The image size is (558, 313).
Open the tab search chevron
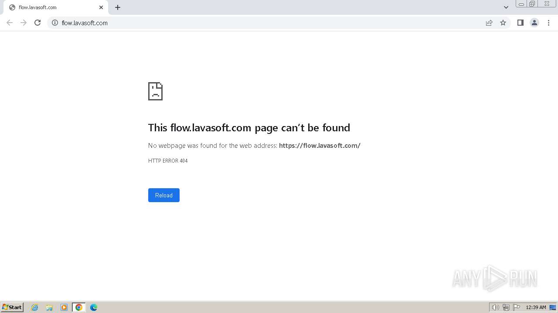point(506,7)
